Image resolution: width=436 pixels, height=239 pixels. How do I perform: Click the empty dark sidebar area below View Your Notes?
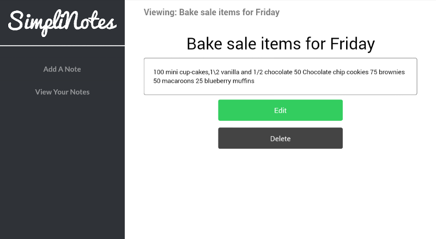[62, 167]
